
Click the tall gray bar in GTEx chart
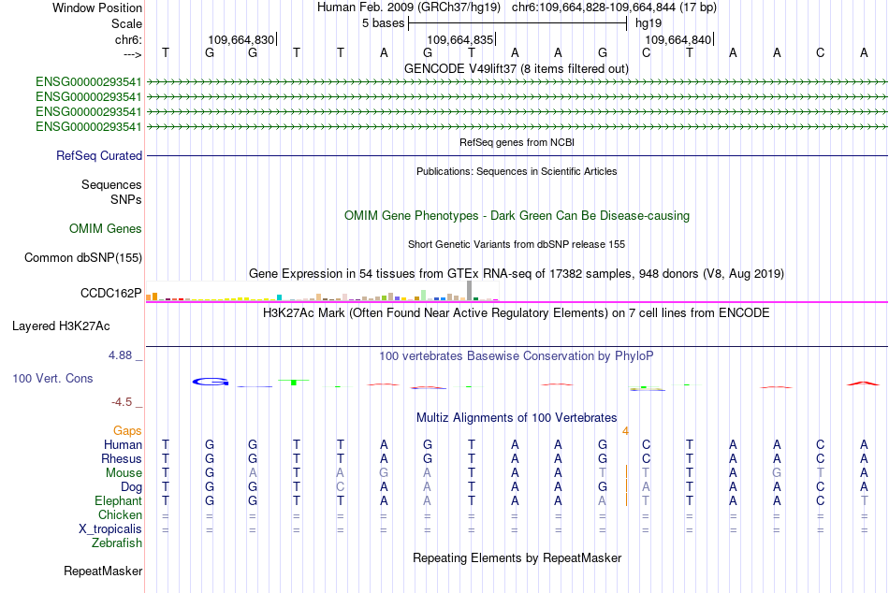click(x=470, y=290)
